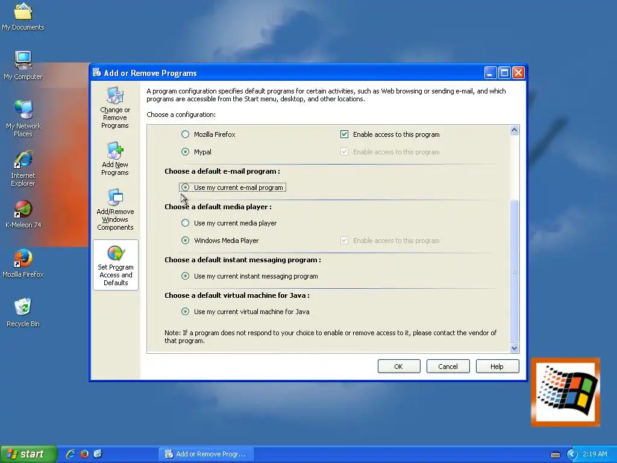This screenshot has width=617, height=463.
Task: Select Mozilla Firefox desktop shortcut
Action: [x=23, y=264]
